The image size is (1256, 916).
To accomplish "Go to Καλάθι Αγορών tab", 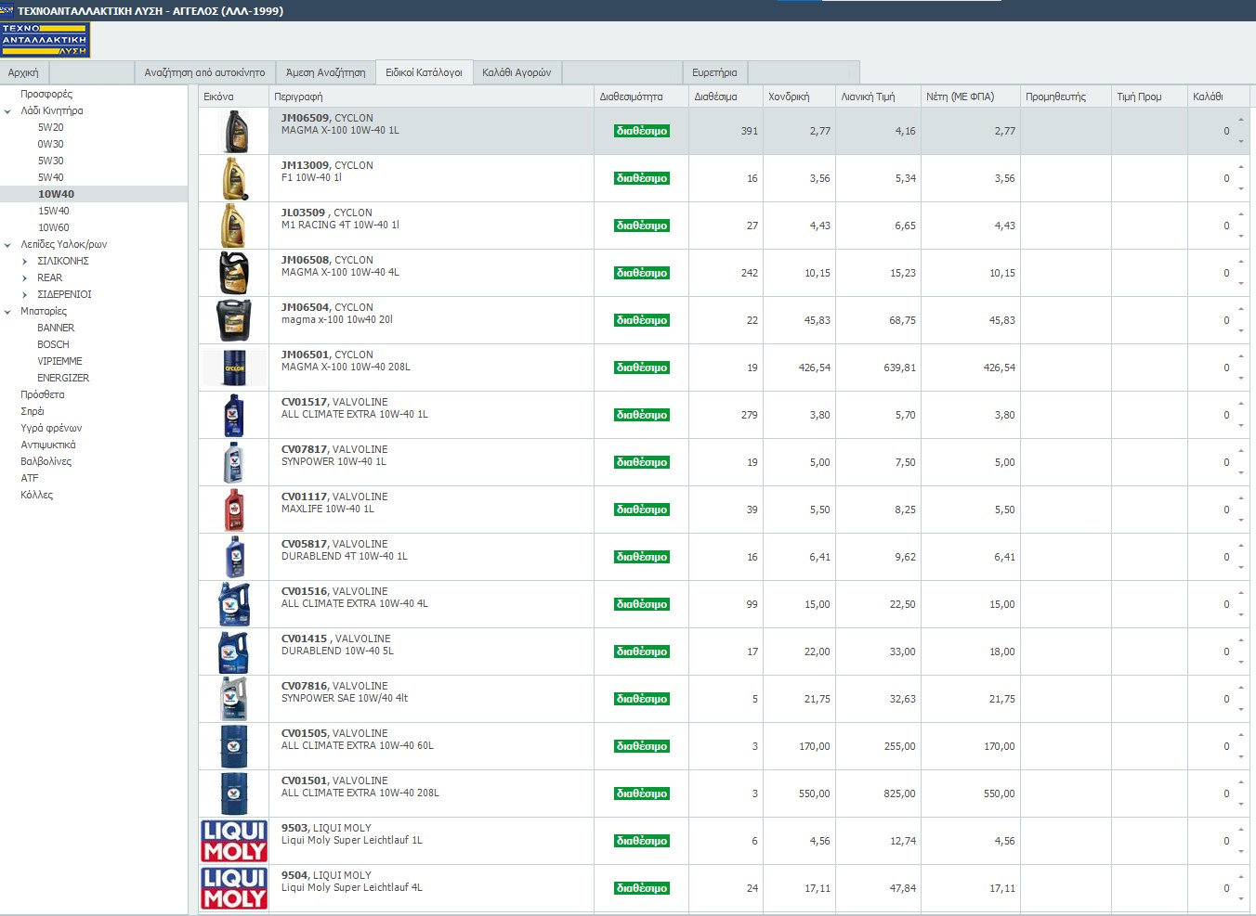I will [517, 72].
